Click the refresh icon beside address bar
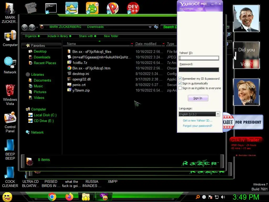Image resolution: width=269 pixels, height=202 pixels. [x=156, y=27]
